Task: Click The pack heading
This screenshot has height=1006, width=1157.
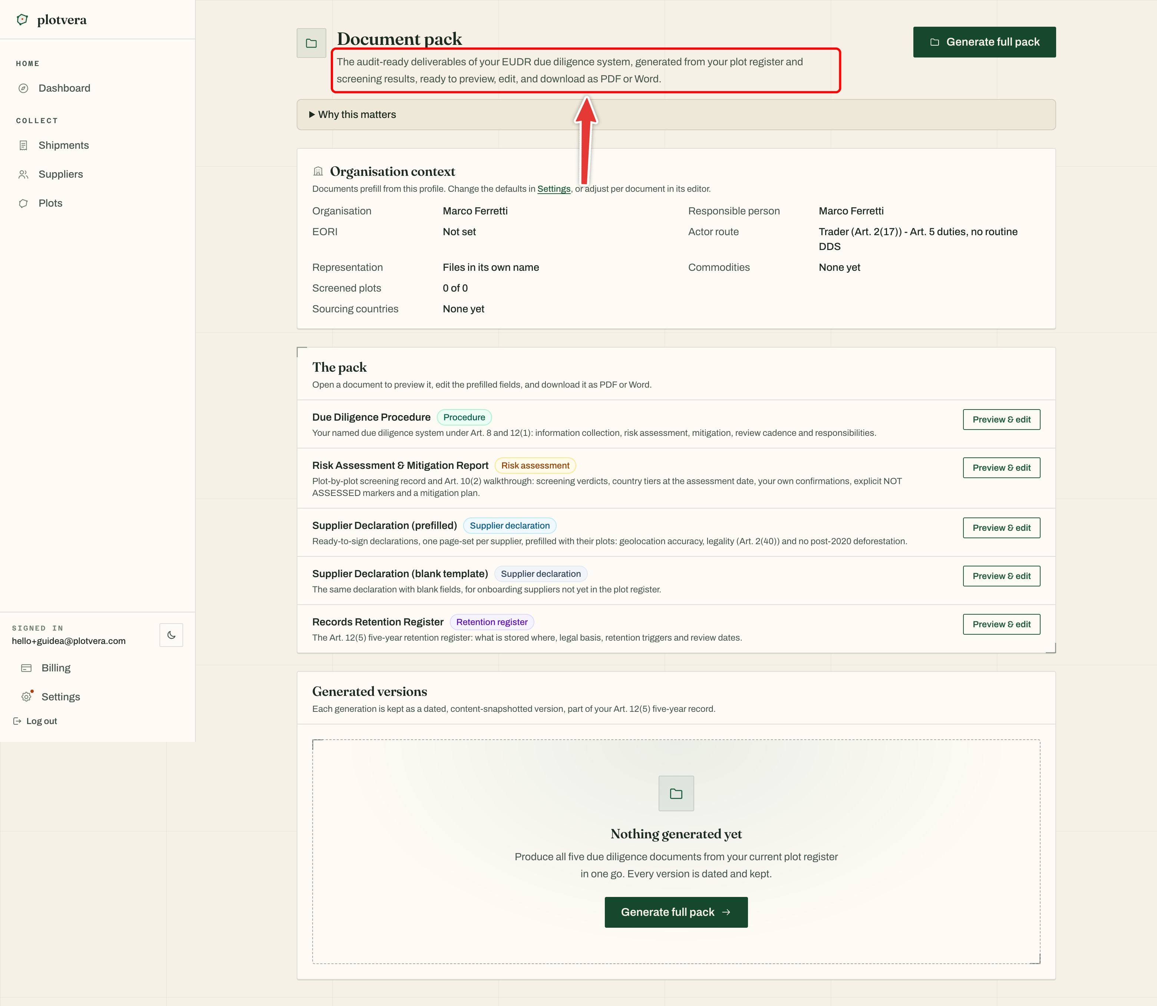Action: (339, 367)
